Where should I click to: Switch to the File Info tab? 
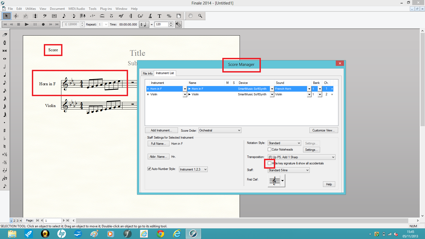[x=148, y=74]
